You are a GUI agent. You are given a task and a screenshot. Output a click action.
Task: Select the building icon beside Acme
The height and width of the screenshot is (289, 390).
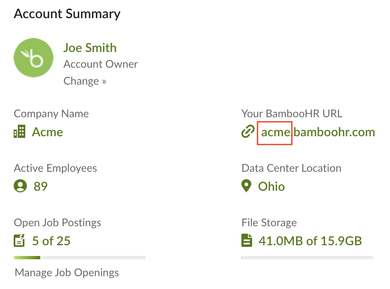point(19,132)
